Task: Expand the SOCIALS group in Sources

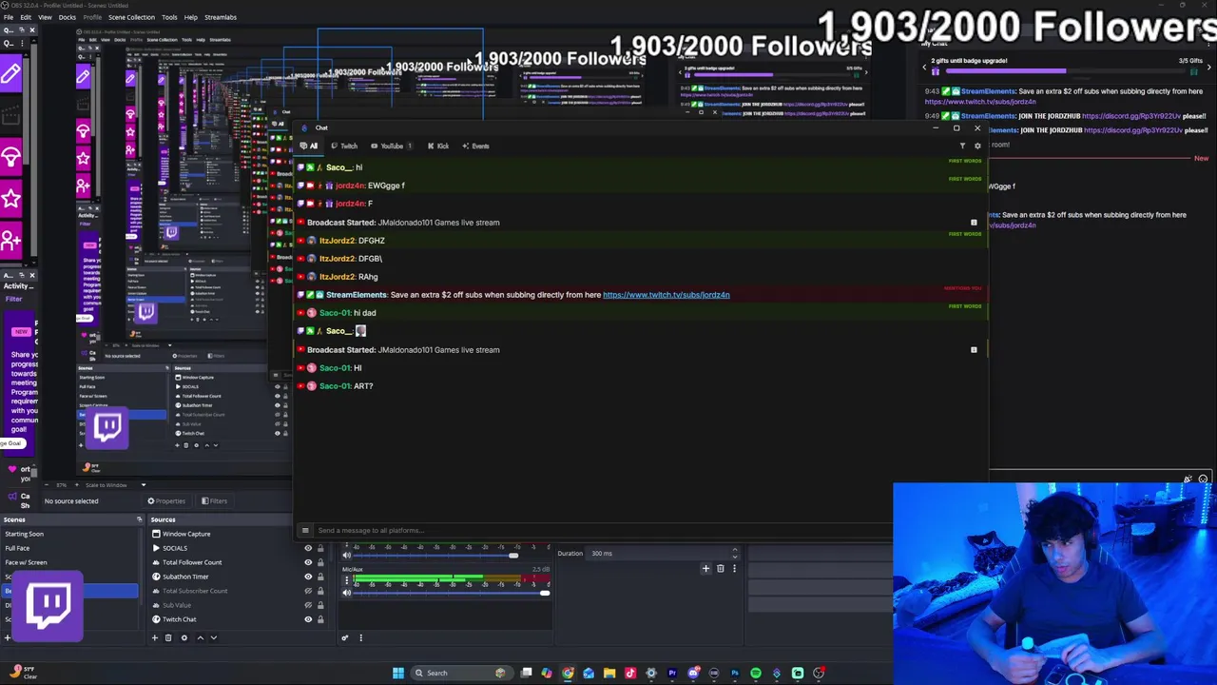Action: (157, 548)
